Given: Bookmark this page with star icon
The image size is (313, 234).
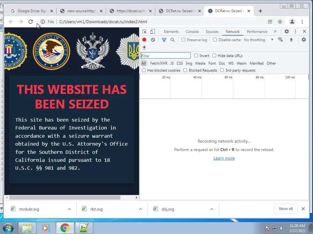Looking at the screenshot, I should pos(280,22).
